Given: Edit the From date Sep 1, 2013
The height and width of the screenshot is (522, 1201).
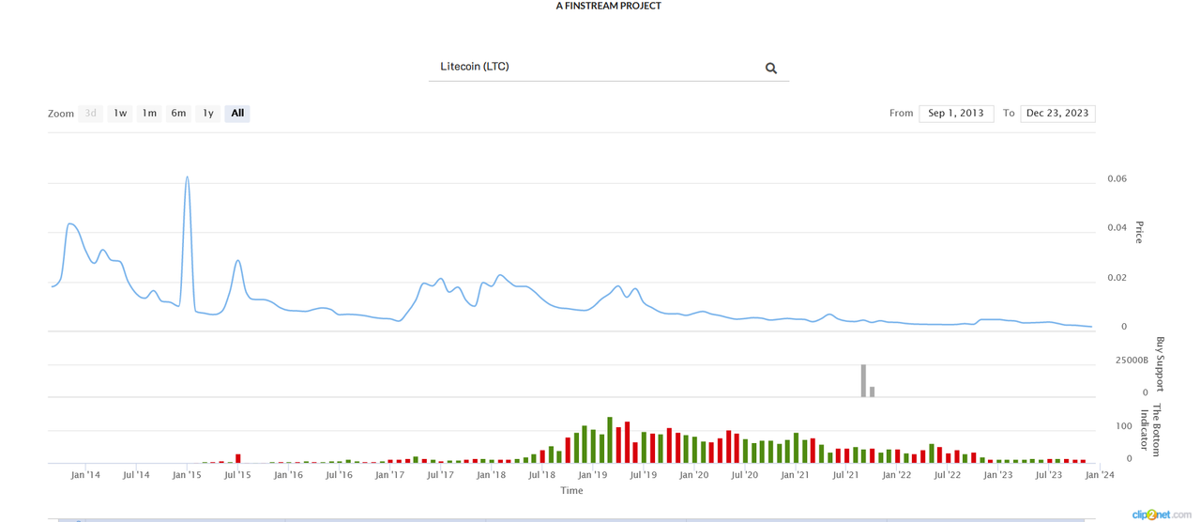Looking at the screenshot, I should (x=956, y=113).
